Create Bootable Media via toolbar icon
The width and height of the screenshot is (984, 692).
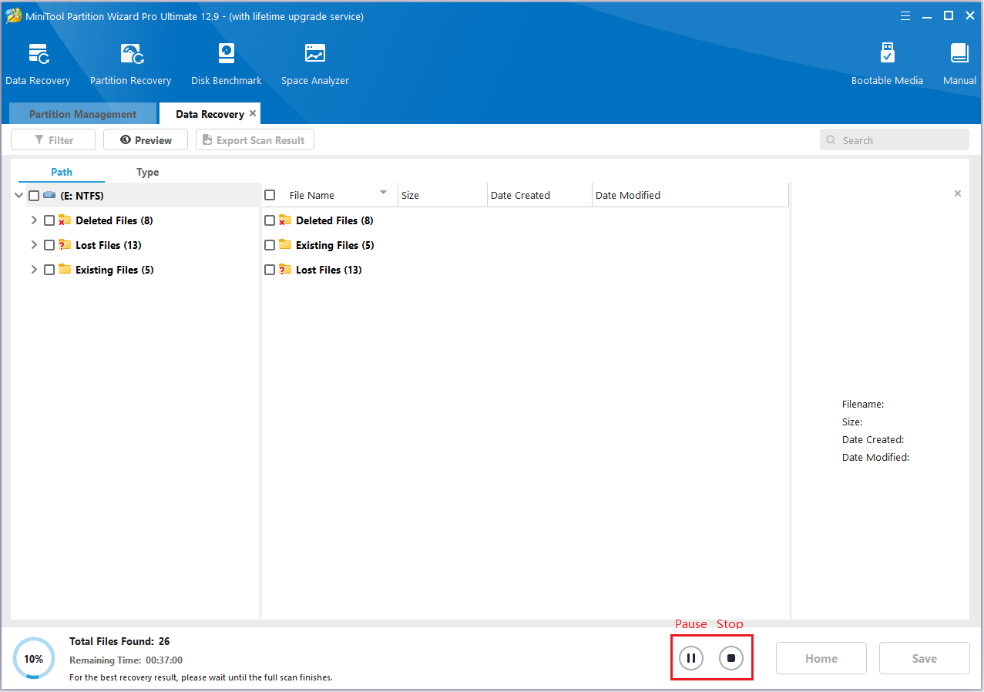point(887,55)
